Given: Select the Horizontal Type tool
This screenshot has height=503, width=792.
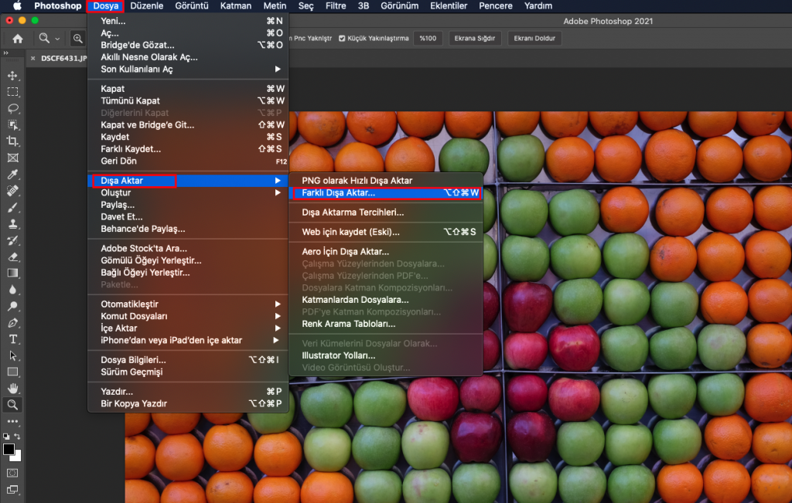Looking at the screenshot, I should [12, 339].
